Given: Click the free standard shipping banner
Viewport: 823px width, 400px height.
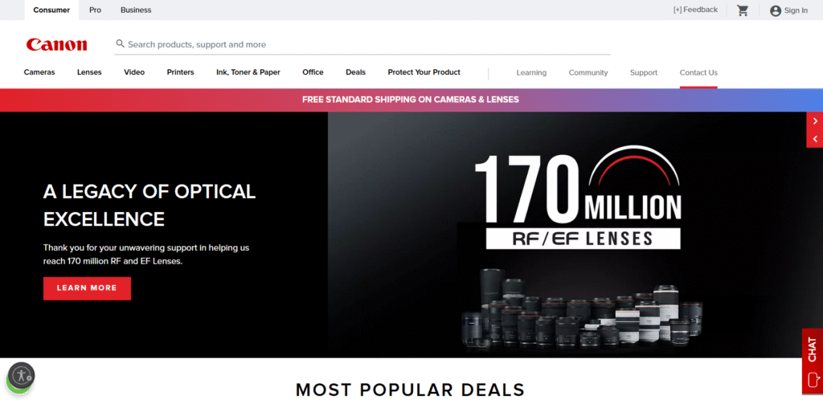Looking at the screenshot, I should click(411, 100).
